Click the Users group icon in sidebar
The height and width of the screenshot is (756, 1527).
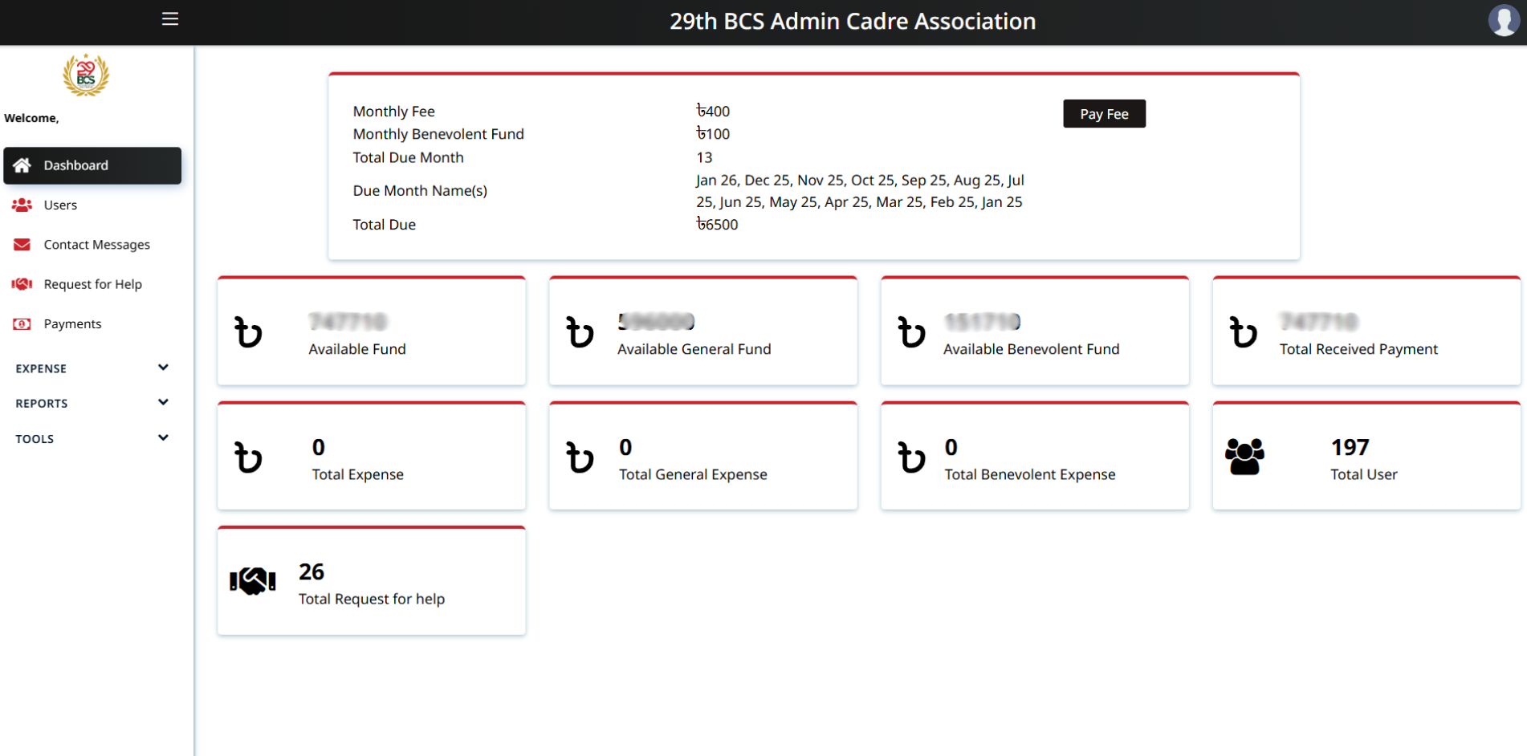[x=22, y=205]
